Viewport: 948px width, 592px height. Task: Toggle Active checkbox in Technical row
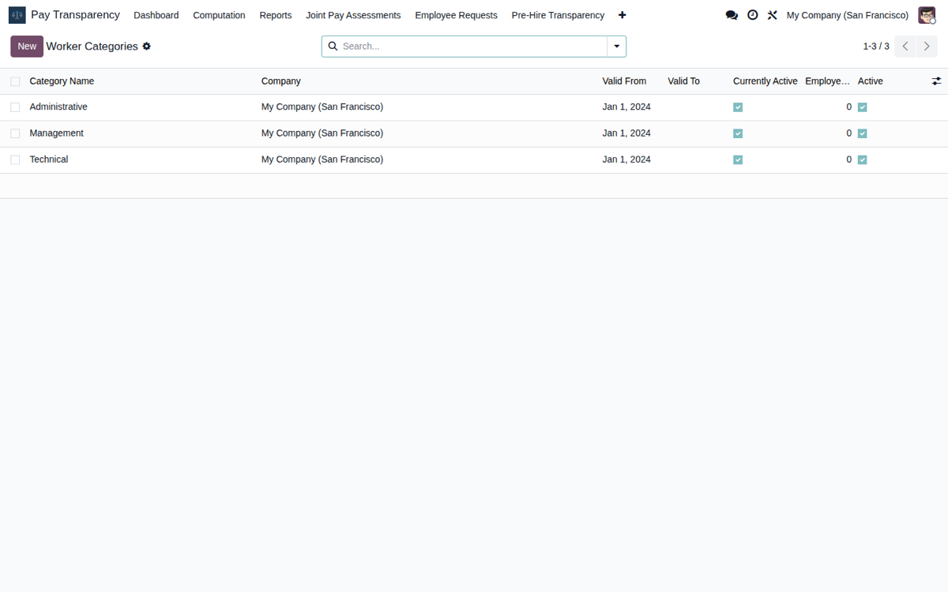[x=863, y=159]
